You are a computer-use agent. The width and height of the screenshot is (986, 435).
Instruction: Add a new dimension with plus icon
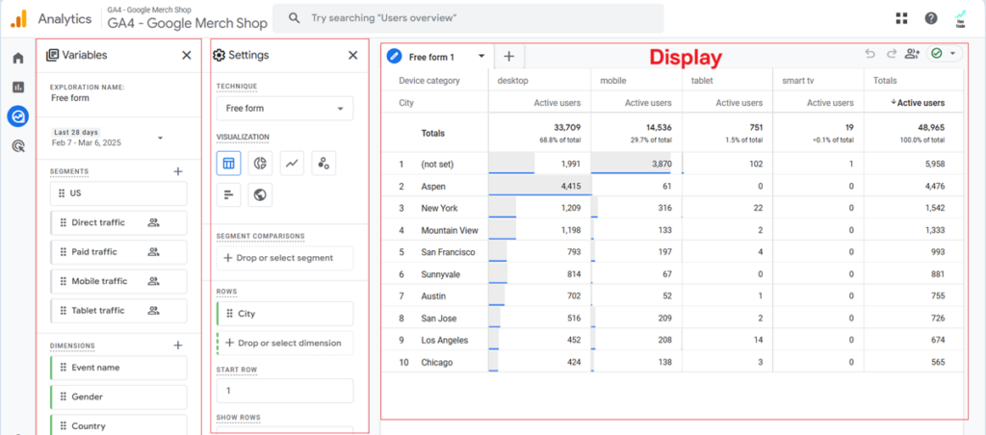pos(178,345)
